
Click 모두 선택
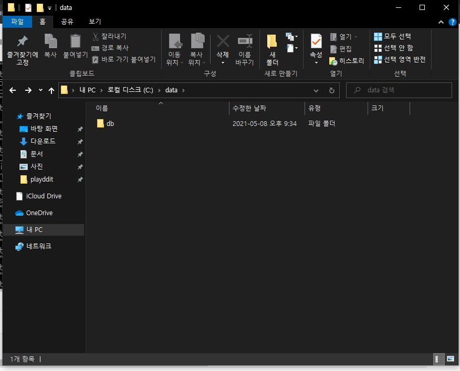click(x=393, y=36)
